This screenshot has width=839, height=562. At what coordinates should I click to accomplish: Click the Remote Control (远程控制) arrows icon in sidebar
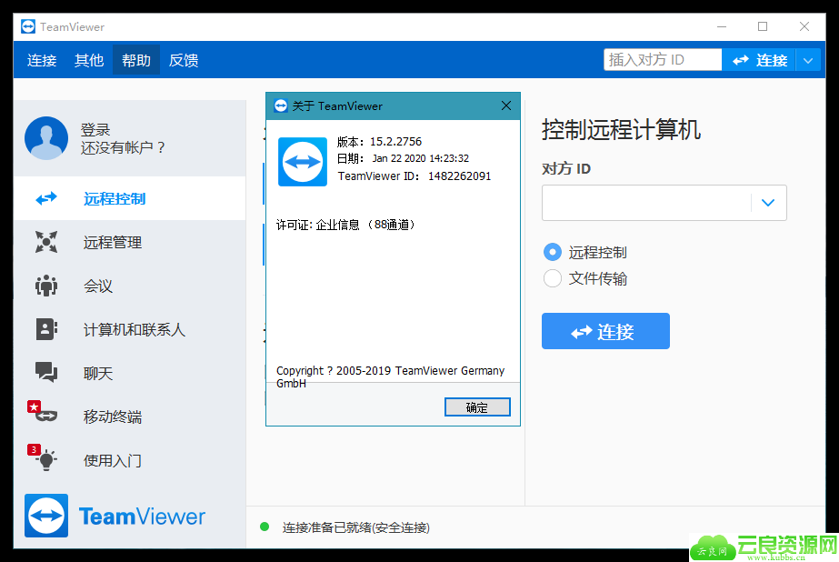[46, 198]
